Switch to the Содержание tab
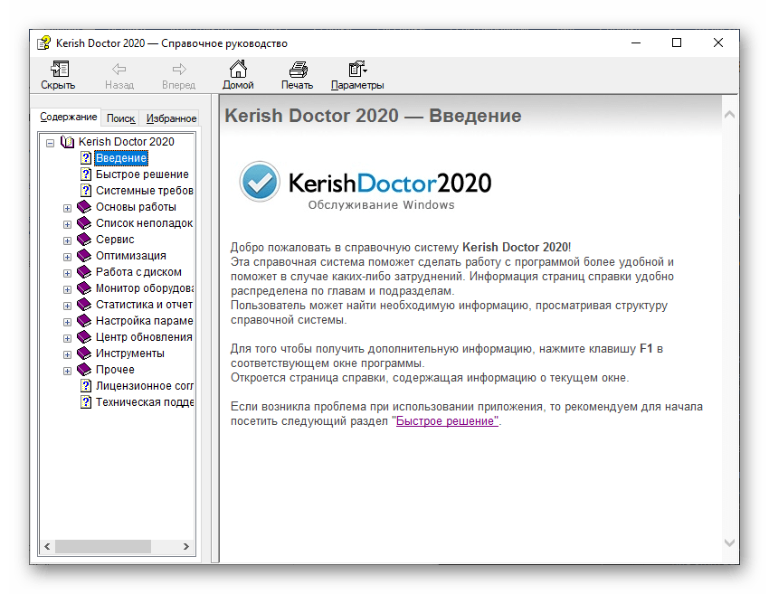The image size is (769, 594). pos(68,118)
